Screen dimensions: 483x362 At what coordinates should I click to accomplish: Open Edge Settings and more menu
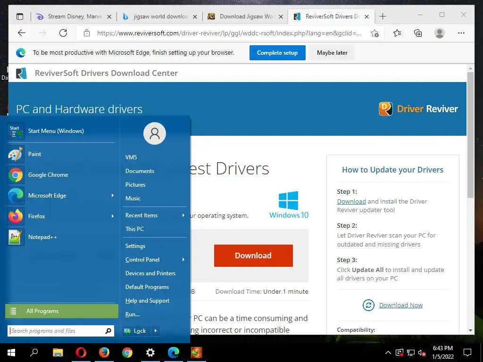(461, 33)
